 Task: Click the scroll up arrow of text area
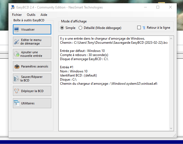point(171,39)
